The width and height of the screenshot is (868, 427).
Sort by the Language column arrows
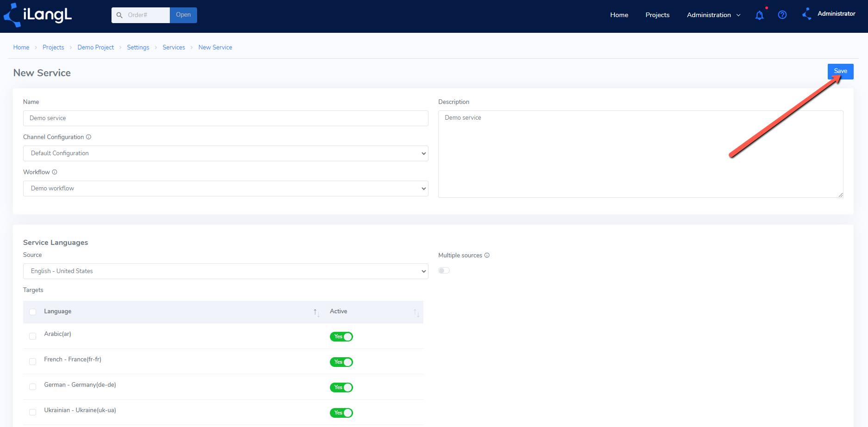[316, 313]
